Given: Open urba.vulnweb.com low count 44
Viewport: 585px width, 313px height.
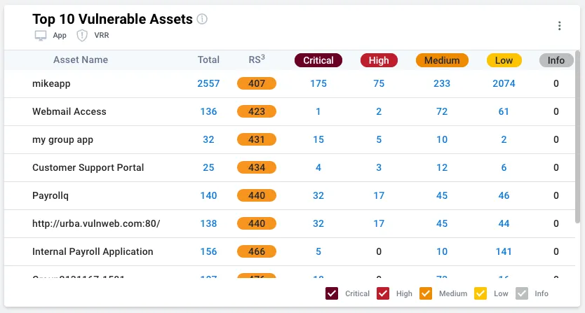Looking at the screenshot, I should click(504, 223).
